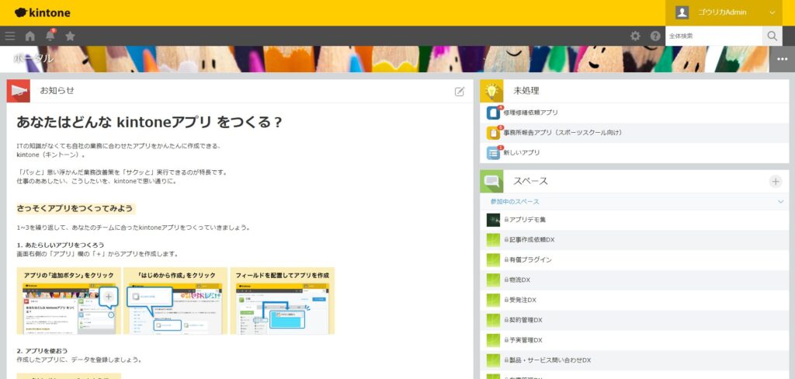
Task: Click the 予実管理DX green icon
Action: 493,340
